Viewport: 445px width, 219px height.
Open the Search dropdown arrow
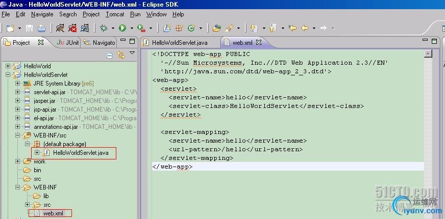pyautogui.click(x=238, y=29)
